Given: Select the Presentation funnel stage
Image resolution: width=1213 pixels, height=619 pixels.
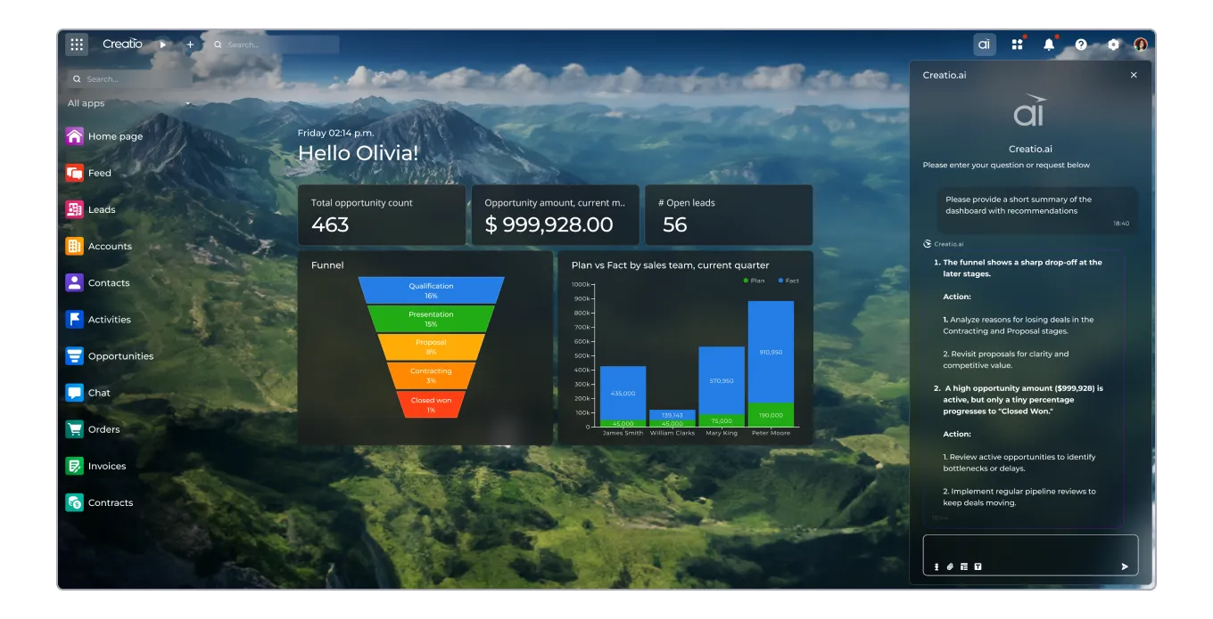Looking at the screenshot, I should coord(431,319).
